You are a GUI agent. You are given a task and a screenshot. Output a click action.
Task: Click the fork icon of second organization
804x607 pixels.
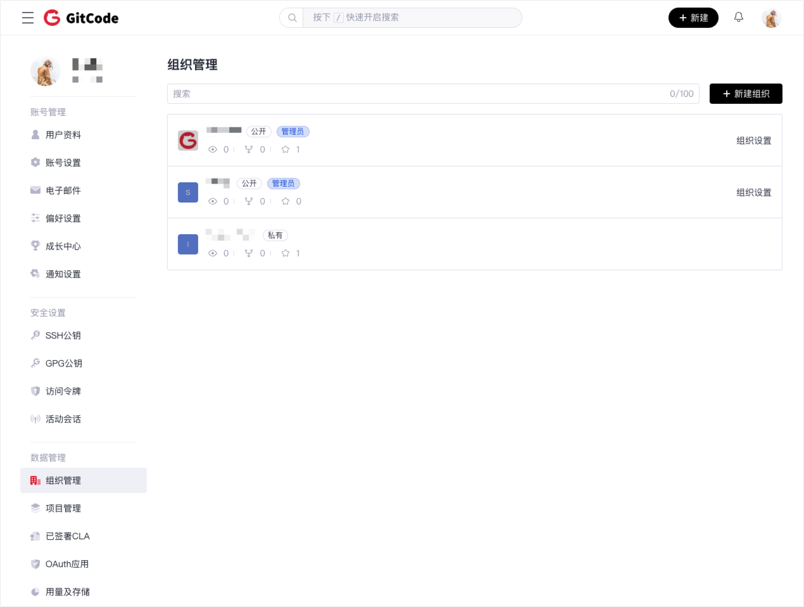(249, 201)
